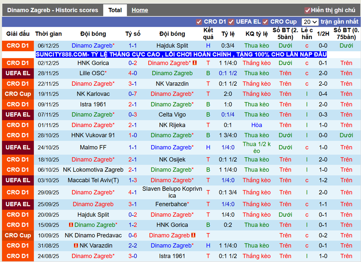This screenshot has width=361, height=262.
Task: Open Istra 1961 team link in 09/11/25 row
Action: coord(93,104)
